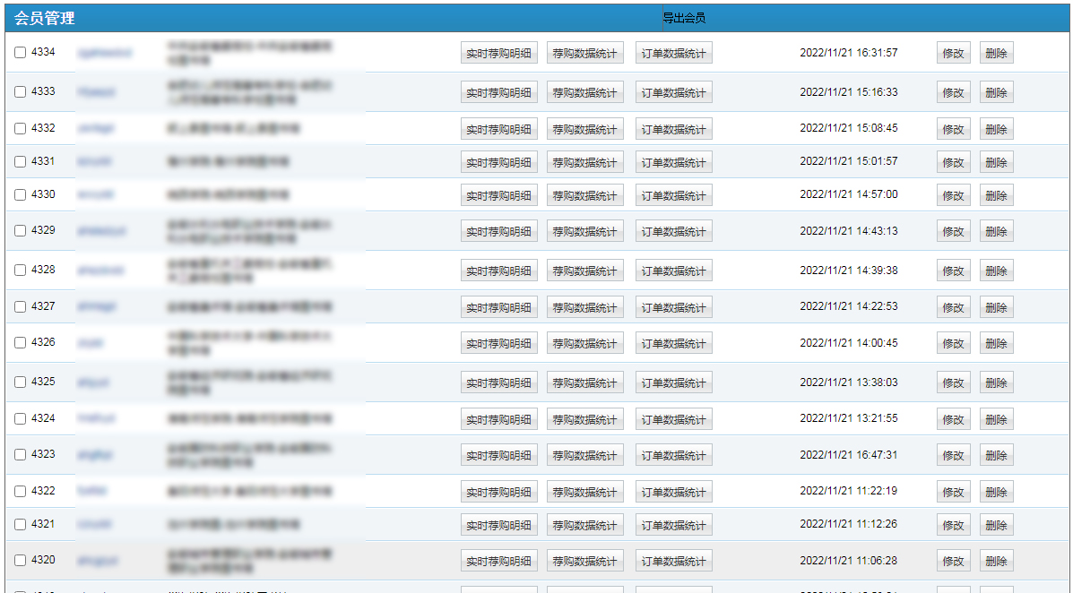The image size is (1073, 593).
Task: View 订单数据统计 for member 4332
Action: pyautogui.click(x=673, y=129)
